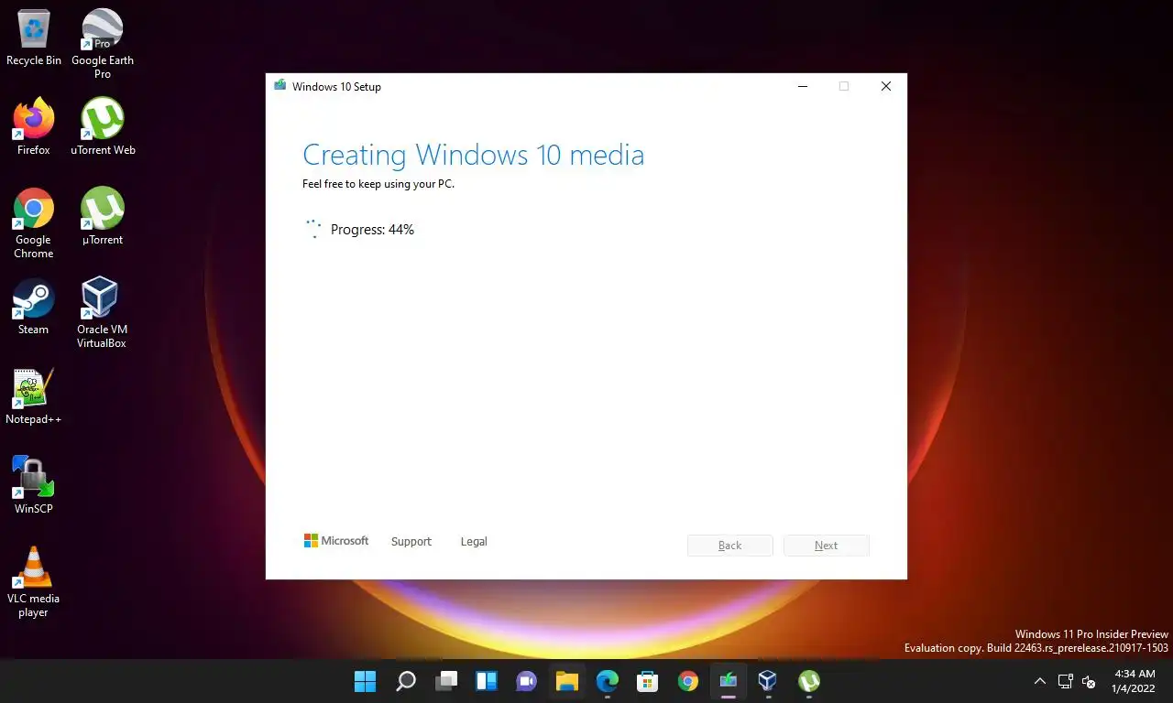This screenshot has width=1173, height=703.
Task: Select the WinSCP desktop shortcut
Action: click(x=34, y=485)
